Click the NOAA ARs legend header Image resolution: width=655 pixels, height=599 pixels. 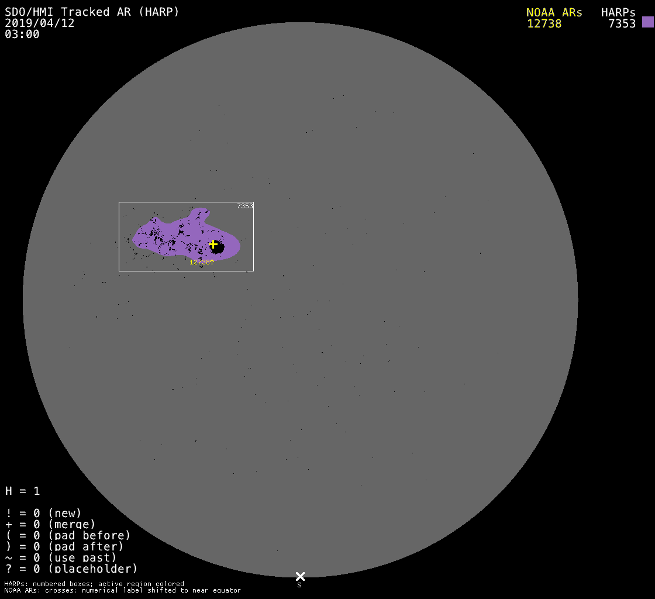554,12
